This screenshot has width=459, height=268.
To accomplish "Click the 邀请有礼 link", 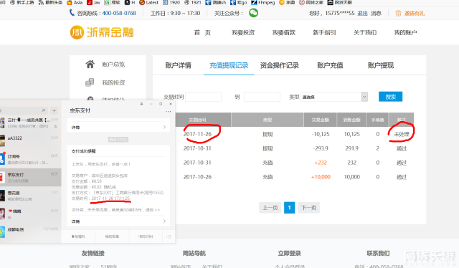I will click(x=415, y=13).
